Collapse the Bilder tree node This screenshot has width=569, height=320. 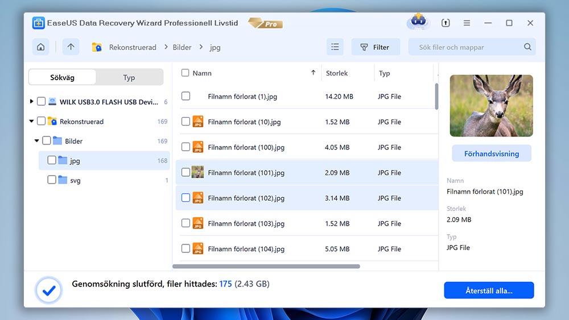[x=36, y=140]
